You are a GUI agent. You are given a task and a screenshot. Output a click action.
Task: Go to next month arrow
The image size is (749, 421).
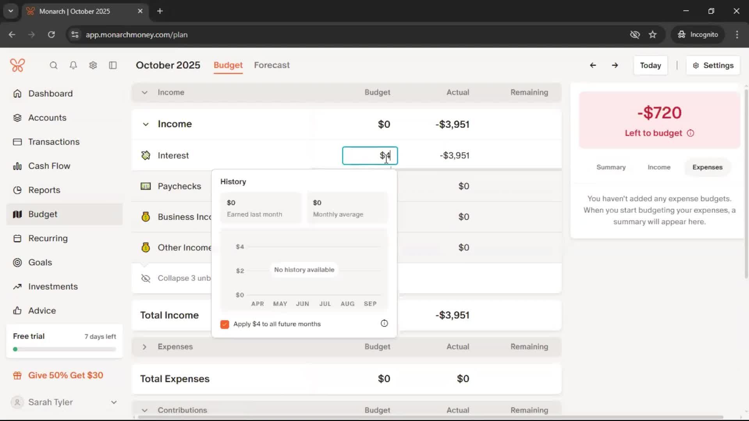(x=615, y=65)
